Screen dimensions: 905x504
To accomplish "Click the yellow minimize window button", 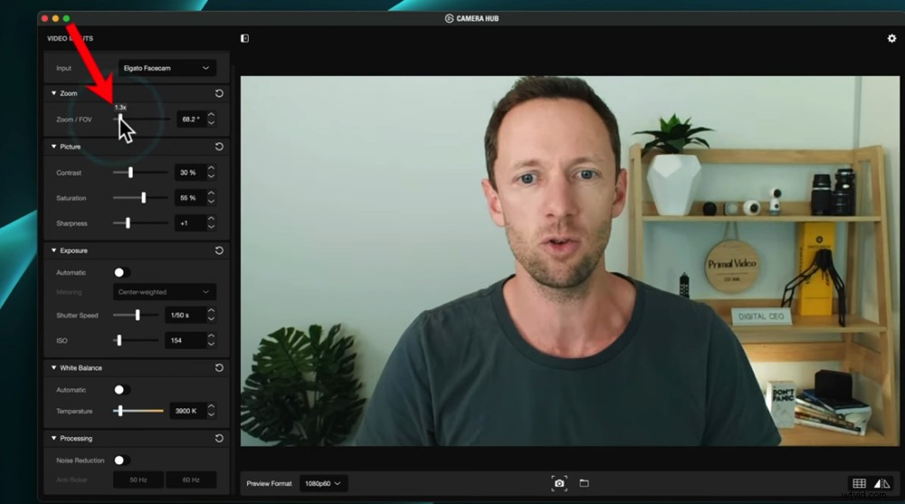I will 55,18.
